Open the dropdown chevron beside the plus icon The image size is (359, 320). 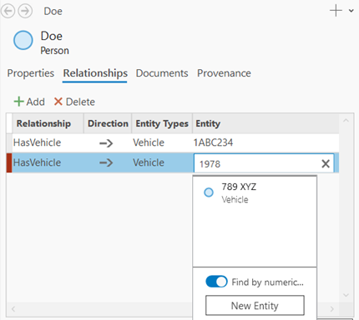pos(351,11)
